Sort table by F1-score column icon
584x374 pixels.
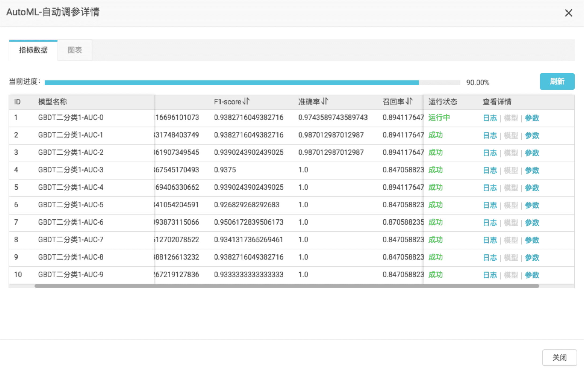click(246, 101)
